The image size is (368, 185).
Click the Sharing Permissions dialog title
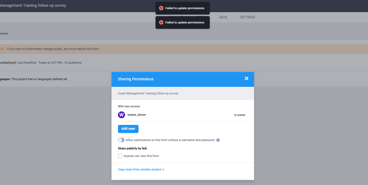point(136,79)
